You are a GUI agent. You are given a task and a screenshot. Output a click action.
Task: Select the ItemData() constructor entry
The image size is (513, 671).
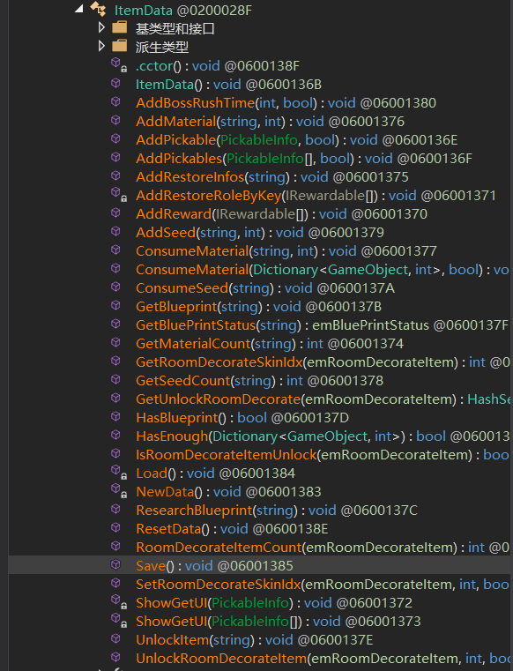[x=228, y=85]
